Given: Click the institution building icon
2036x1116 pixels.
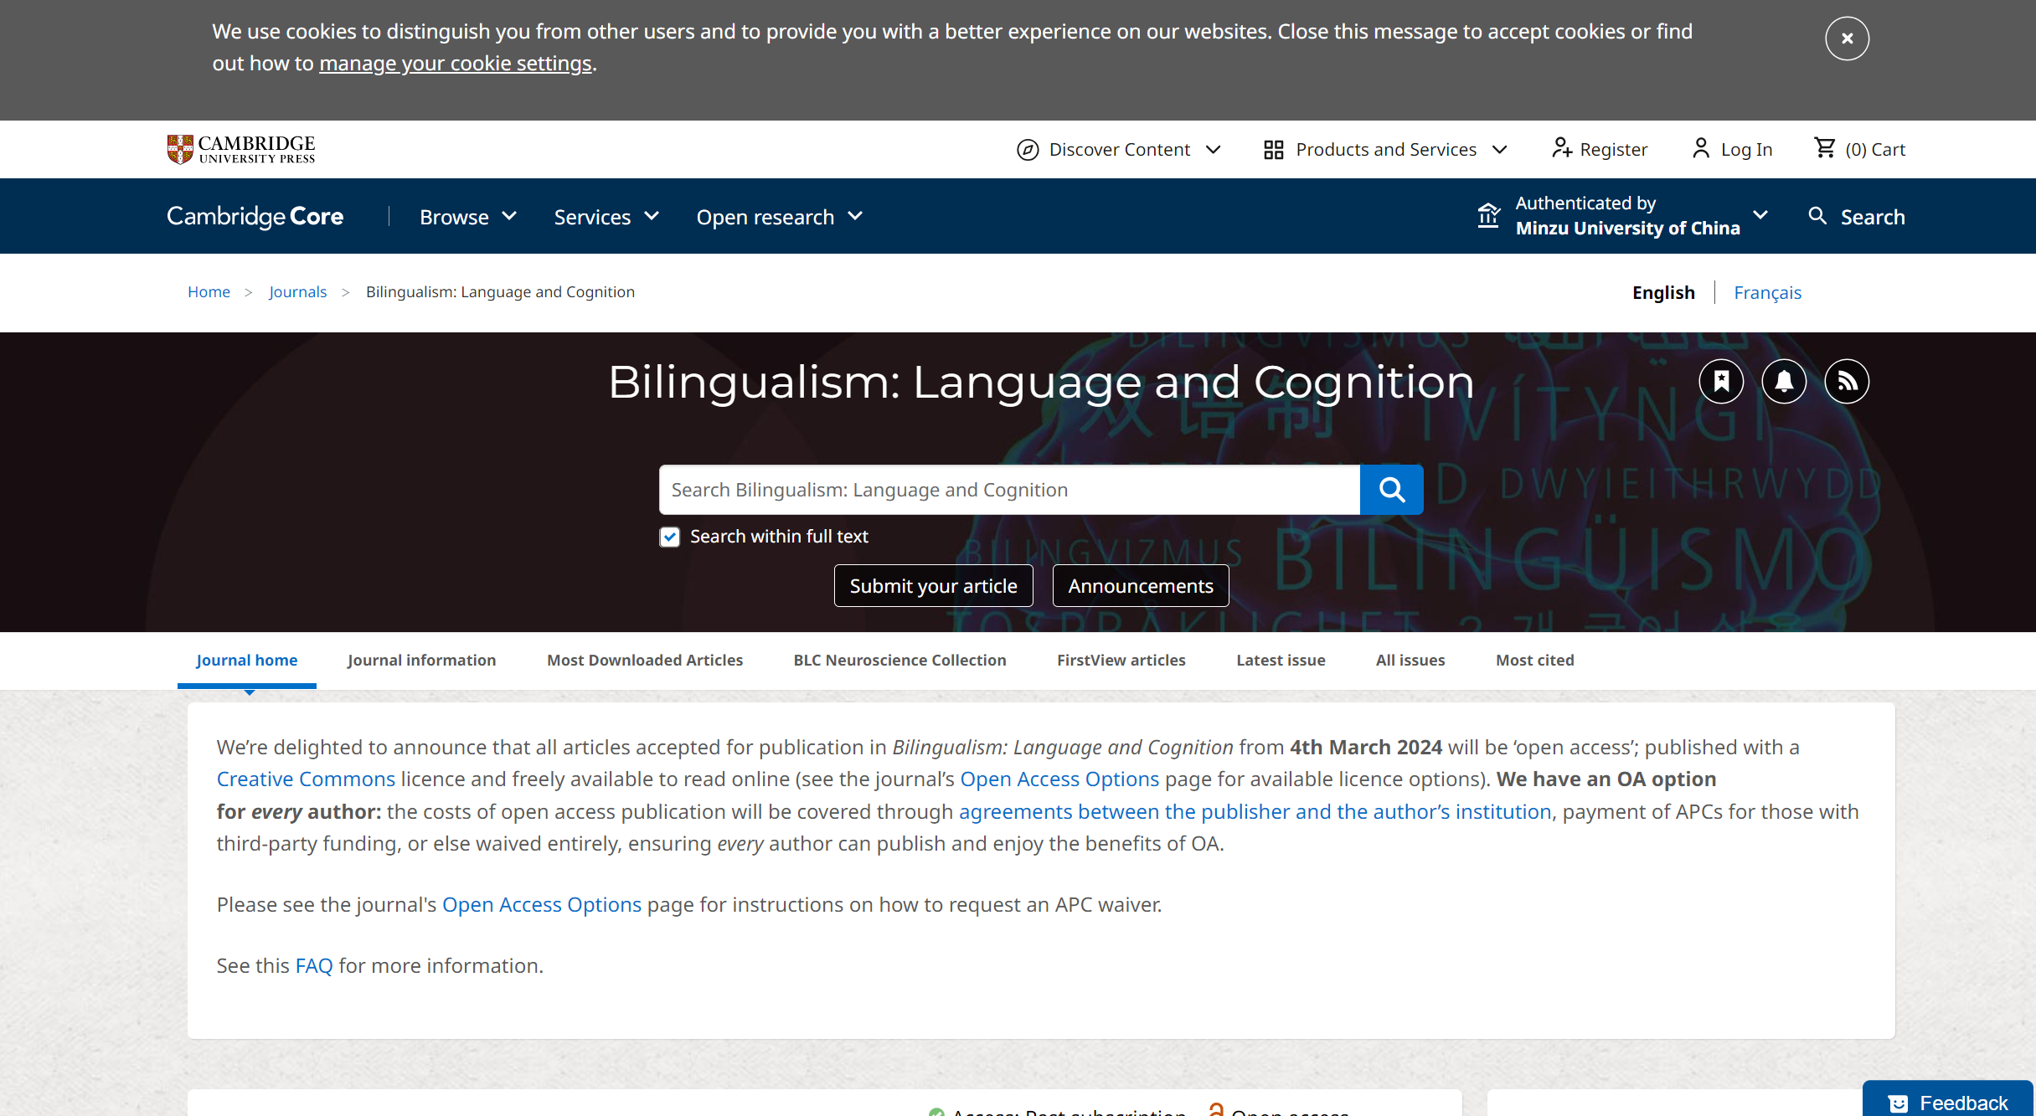Looking at the screenshot, I should click(x=1488, y=215).
